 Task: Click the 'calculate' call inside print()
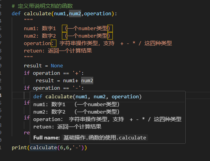pos(43,148)
